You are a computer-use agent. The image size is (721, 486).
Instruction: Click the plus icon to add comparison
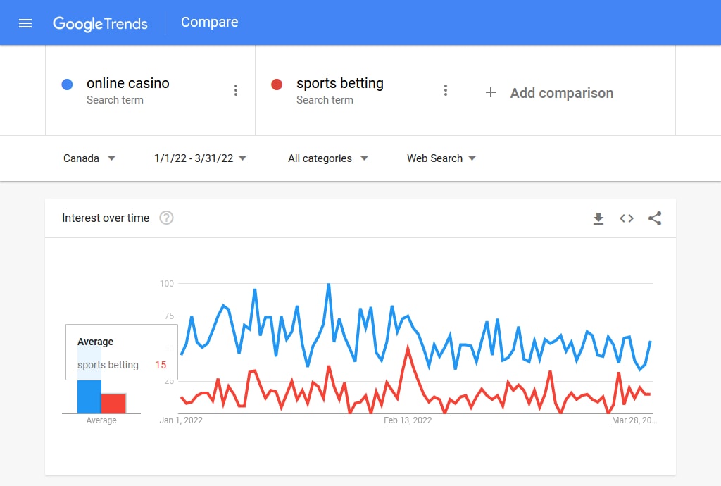tap(491, 92)
